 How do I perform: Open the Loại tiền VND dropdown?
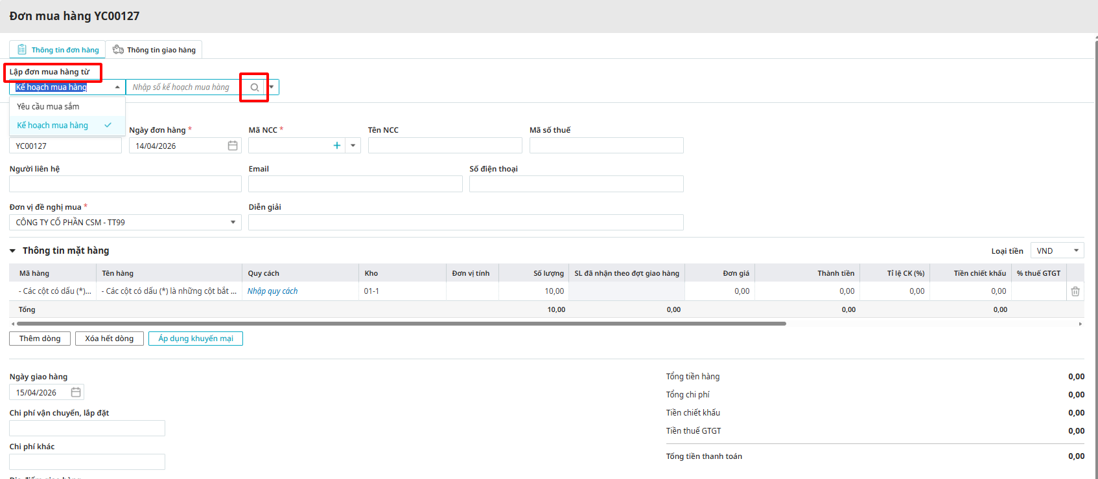pos(1075,251)
